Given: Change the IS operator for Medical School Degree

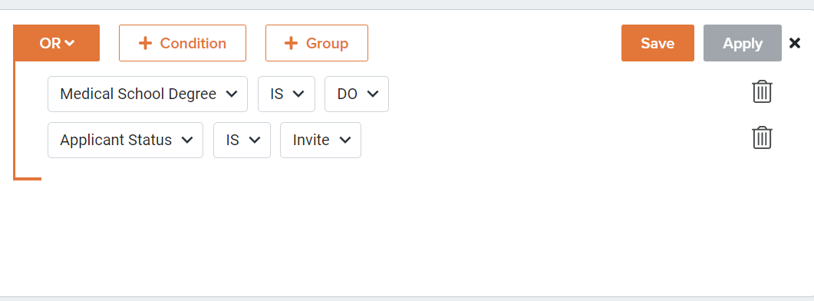Looking at the screenshot, I should tap(287, 94).
